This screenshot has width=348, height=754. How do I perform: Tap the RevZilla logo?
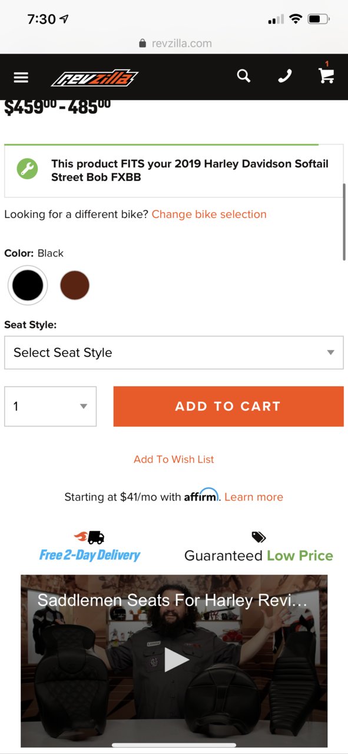coord(95,77)
